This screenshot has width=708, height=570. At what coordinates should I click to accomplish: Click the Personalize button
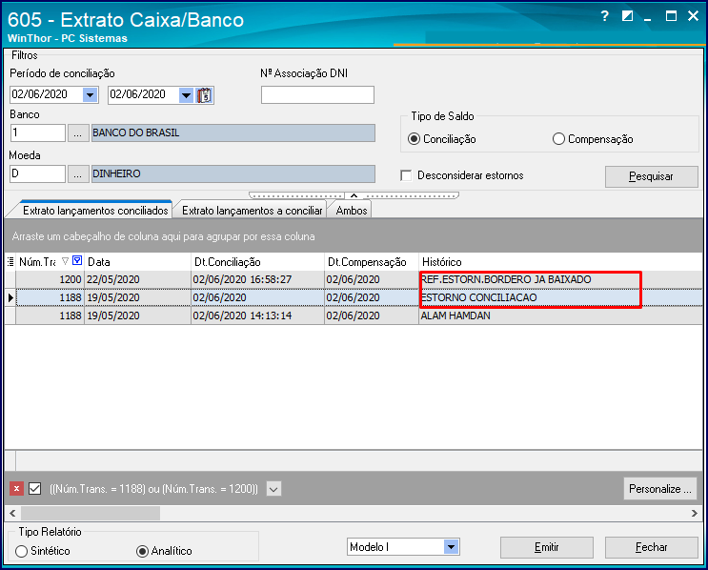tap(659, 489)
